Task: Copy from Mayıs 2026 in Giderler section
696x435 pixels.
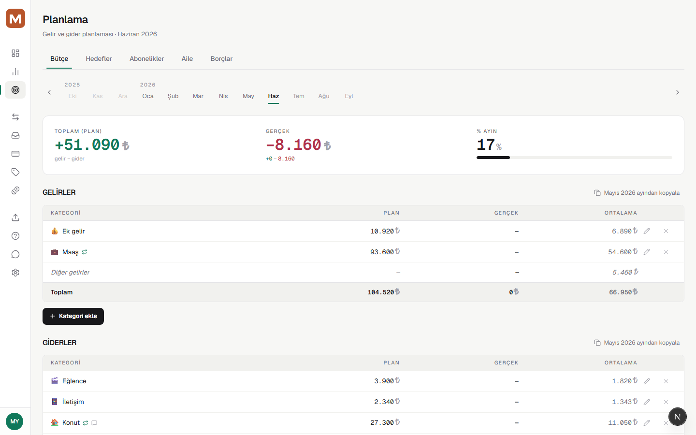Action: pos(637,343)
